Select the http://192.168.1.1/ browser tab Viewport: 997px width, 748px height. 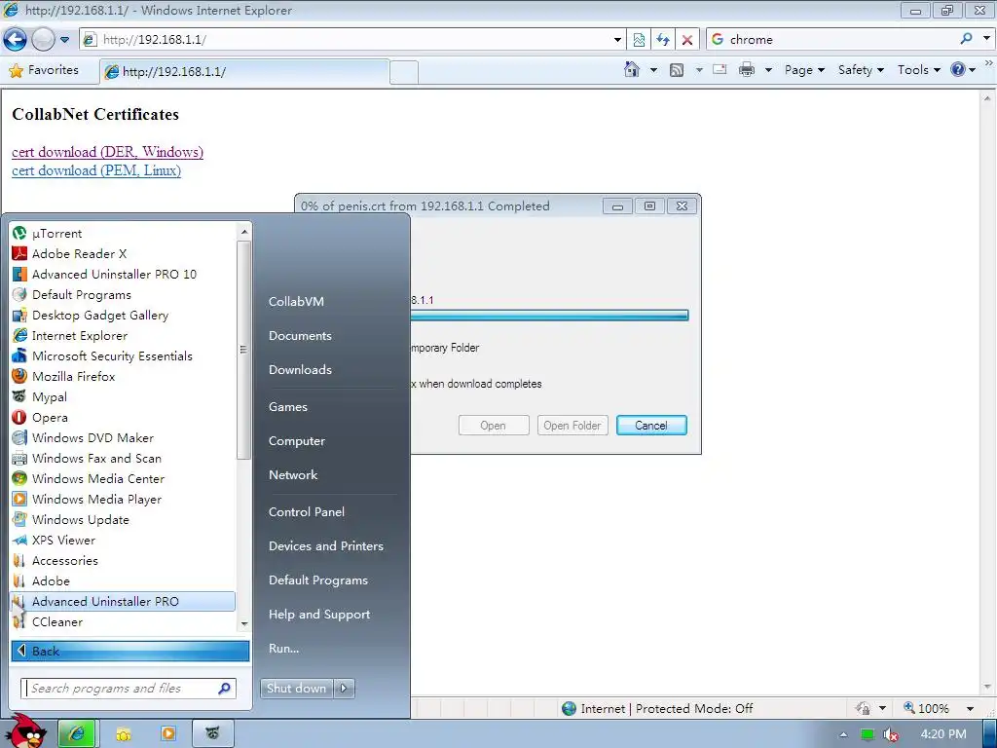244,72
